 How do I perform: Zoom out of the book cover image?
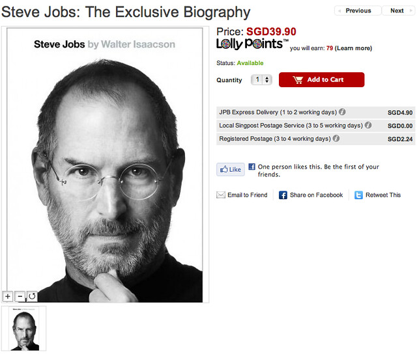tap(20, 296)
